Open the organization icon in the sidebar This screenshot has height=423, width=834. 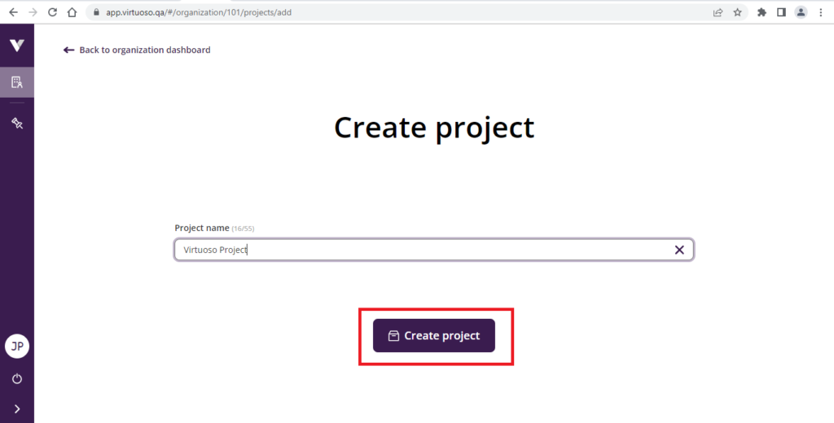coord(16,82)
